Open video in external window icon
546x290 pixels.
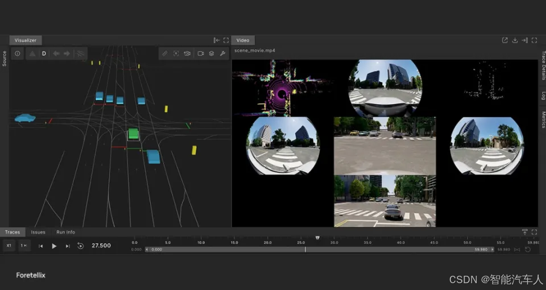pos(504,40)
